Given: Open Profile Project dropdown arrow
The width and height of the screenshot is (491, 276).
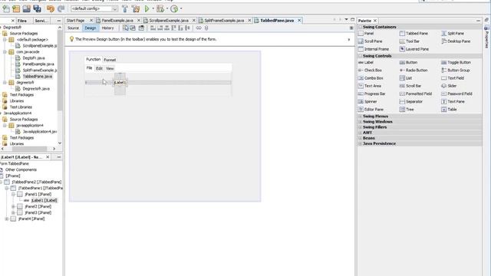Looking at the screenshot, I should [181, 8].
